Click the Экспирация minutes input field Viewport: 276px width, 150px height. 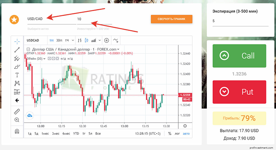[241, 21]
